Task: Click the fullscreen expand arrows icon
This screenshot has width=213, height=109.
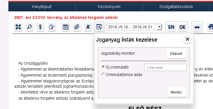Action: coord(18,27)
